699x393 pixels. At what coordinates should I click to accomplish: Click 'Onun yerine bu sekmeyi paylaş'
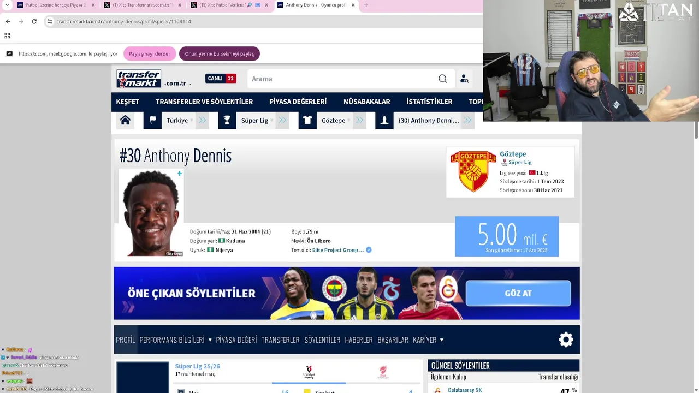220,53
